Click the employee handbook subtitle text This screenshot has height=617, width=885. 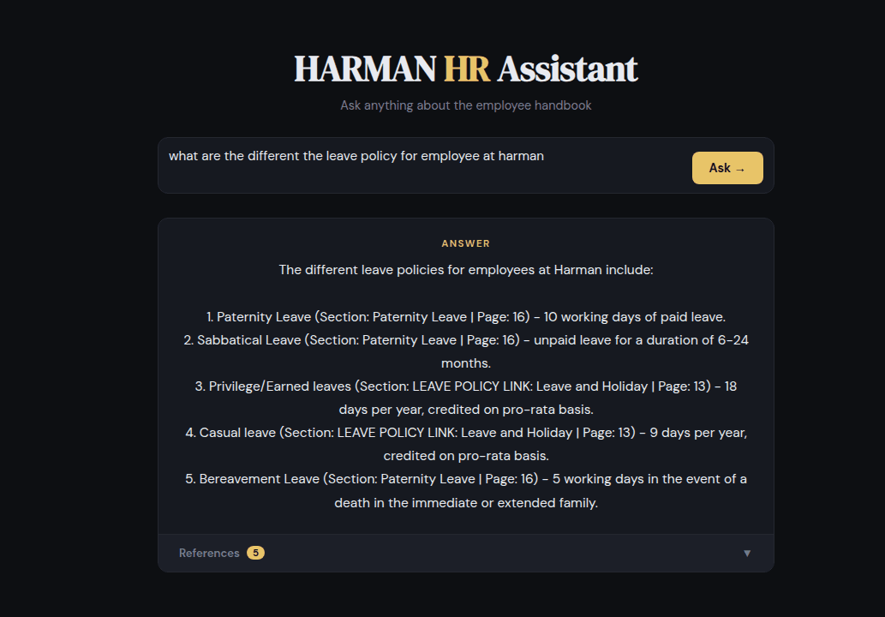pos(465,105)
